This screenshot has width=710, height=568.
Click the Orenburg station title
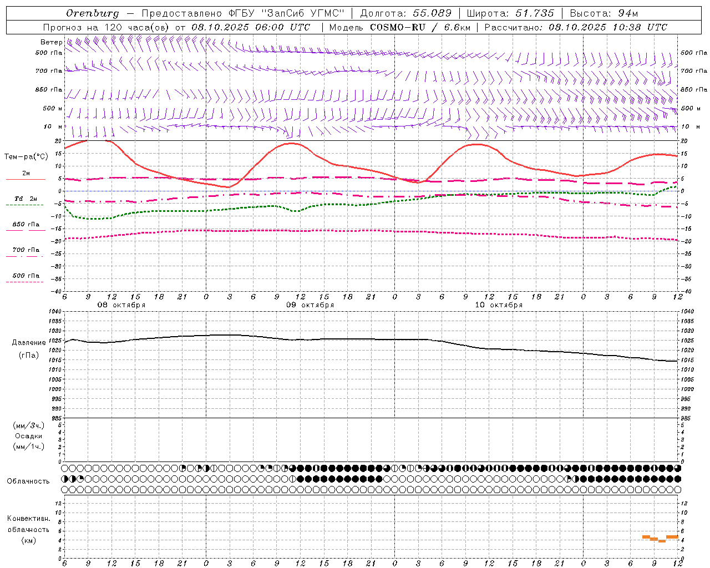pyautogui.click(x=92, y=13)
